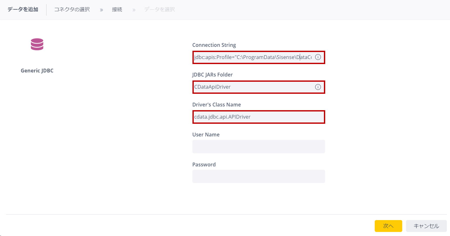Viewport: 450px width, 236px height.
Task: Click the Password label text
Action: coord(204,165)
